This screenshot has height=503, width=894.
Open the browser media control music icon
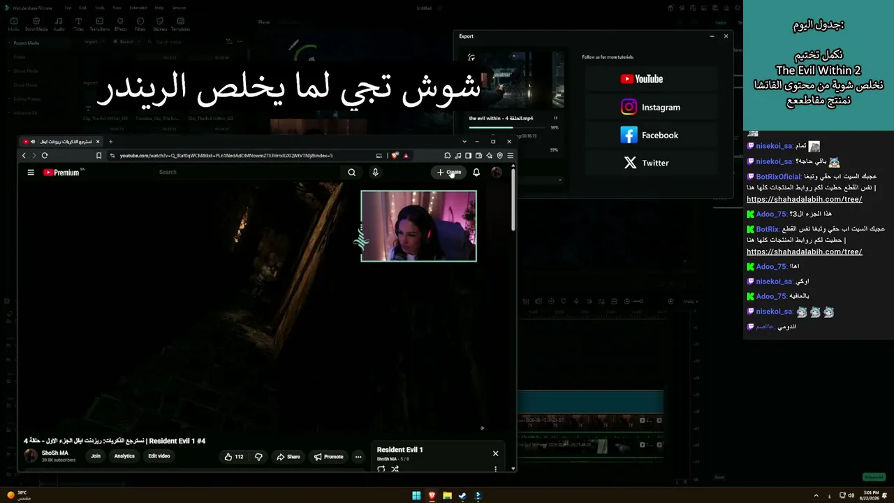pos(458,156)
